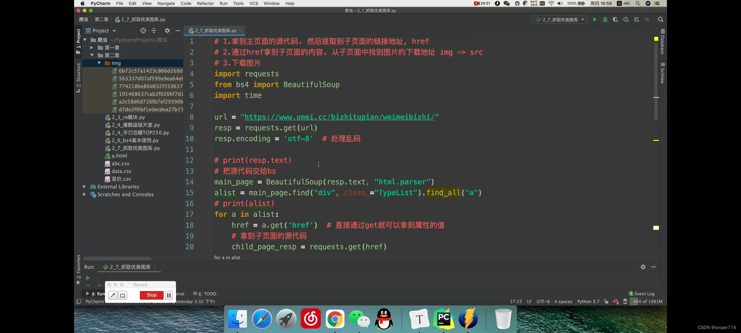Screen dimensions: 741x333
Task: Open 2_6_bs4基本使用.py in project tree
Action: [x=135, y=140]
